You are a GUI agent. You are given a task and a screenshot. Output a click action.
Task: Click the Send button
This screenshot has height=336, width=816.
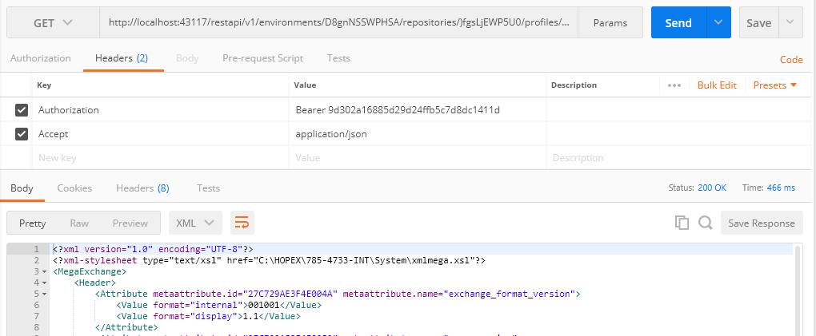point(678,23)
